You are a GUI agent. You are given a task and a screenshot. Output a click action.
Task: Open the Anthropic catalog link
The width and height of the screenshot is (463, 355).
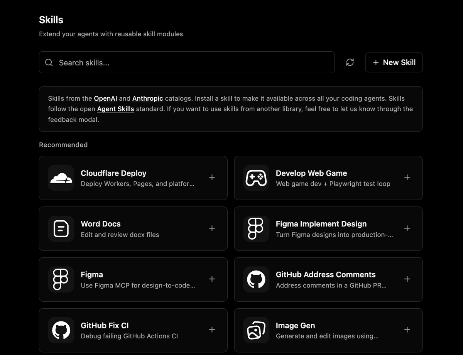click(148, 98)
